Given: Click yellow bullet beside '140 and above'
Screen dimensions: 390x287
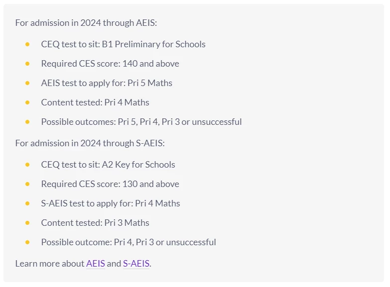Looking at the screenshot, I should click(x=27, y=64).
